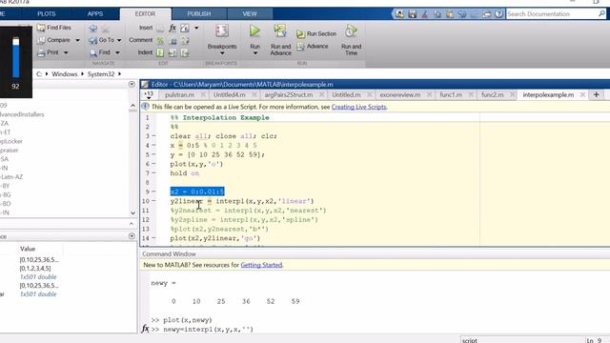610x343 pixels.
Task: Click the Smart Indent icon
Action: [x=160, y=52]
